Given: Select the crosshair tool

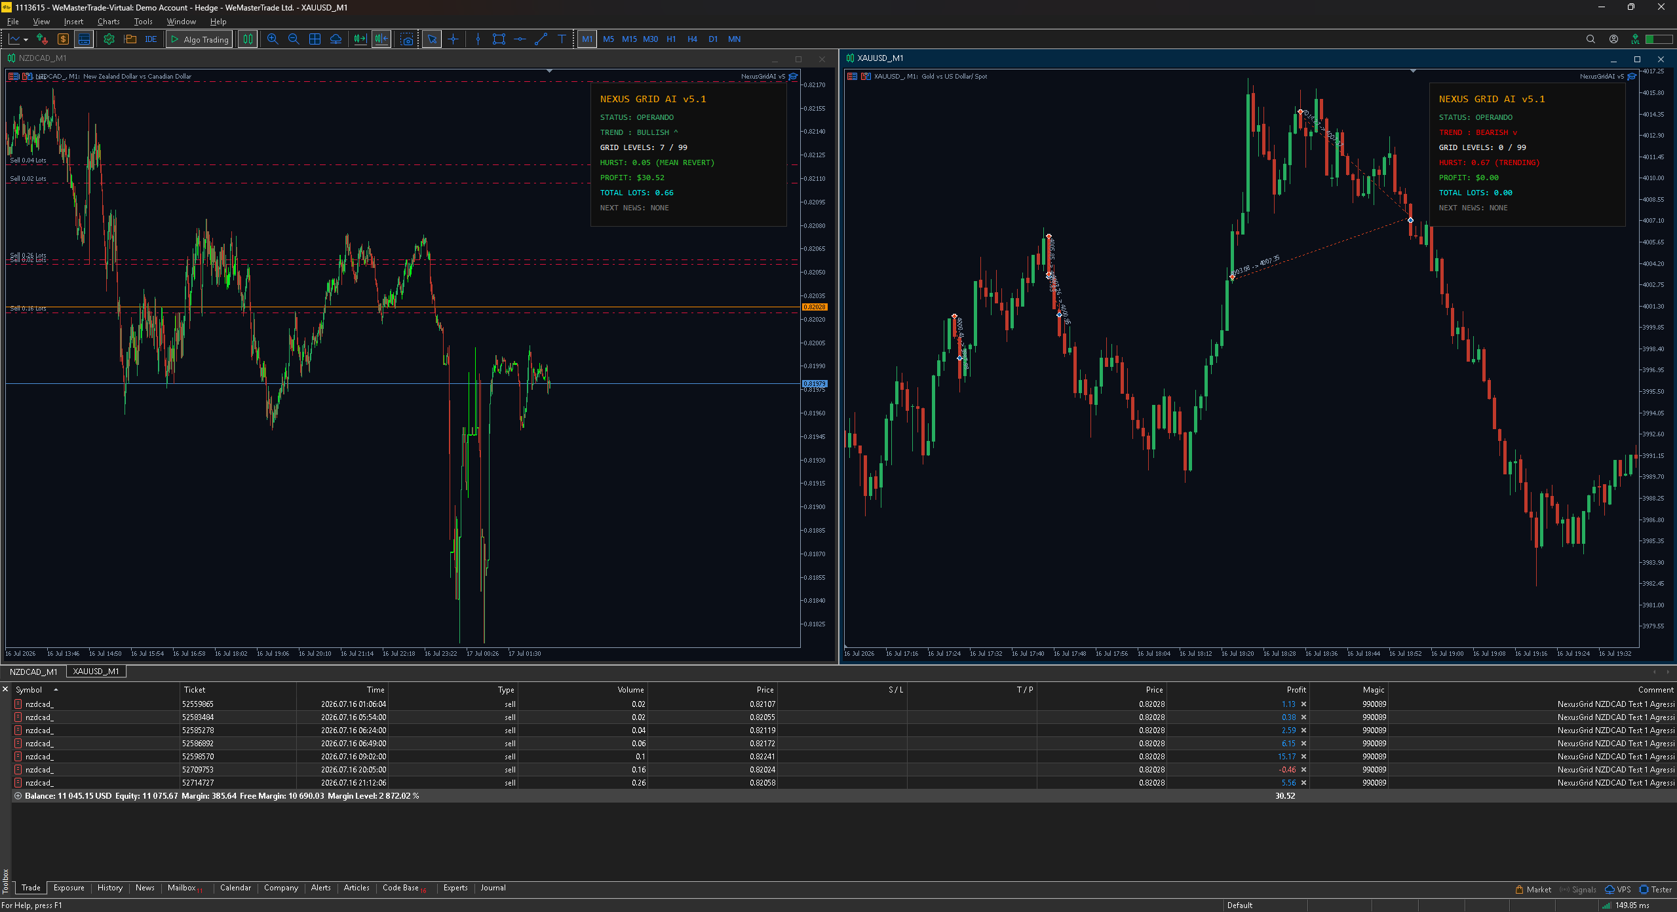Looking at the screenshot, I should pyautogui.click(x=453, y=39).
